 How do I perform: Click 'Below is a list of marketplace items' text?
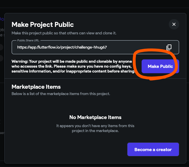point(61,94)
